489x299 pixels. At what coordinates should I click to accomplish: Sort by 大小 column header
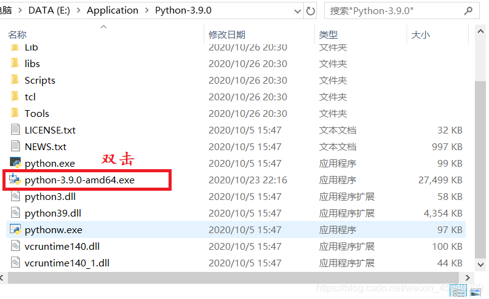[420, 34]
